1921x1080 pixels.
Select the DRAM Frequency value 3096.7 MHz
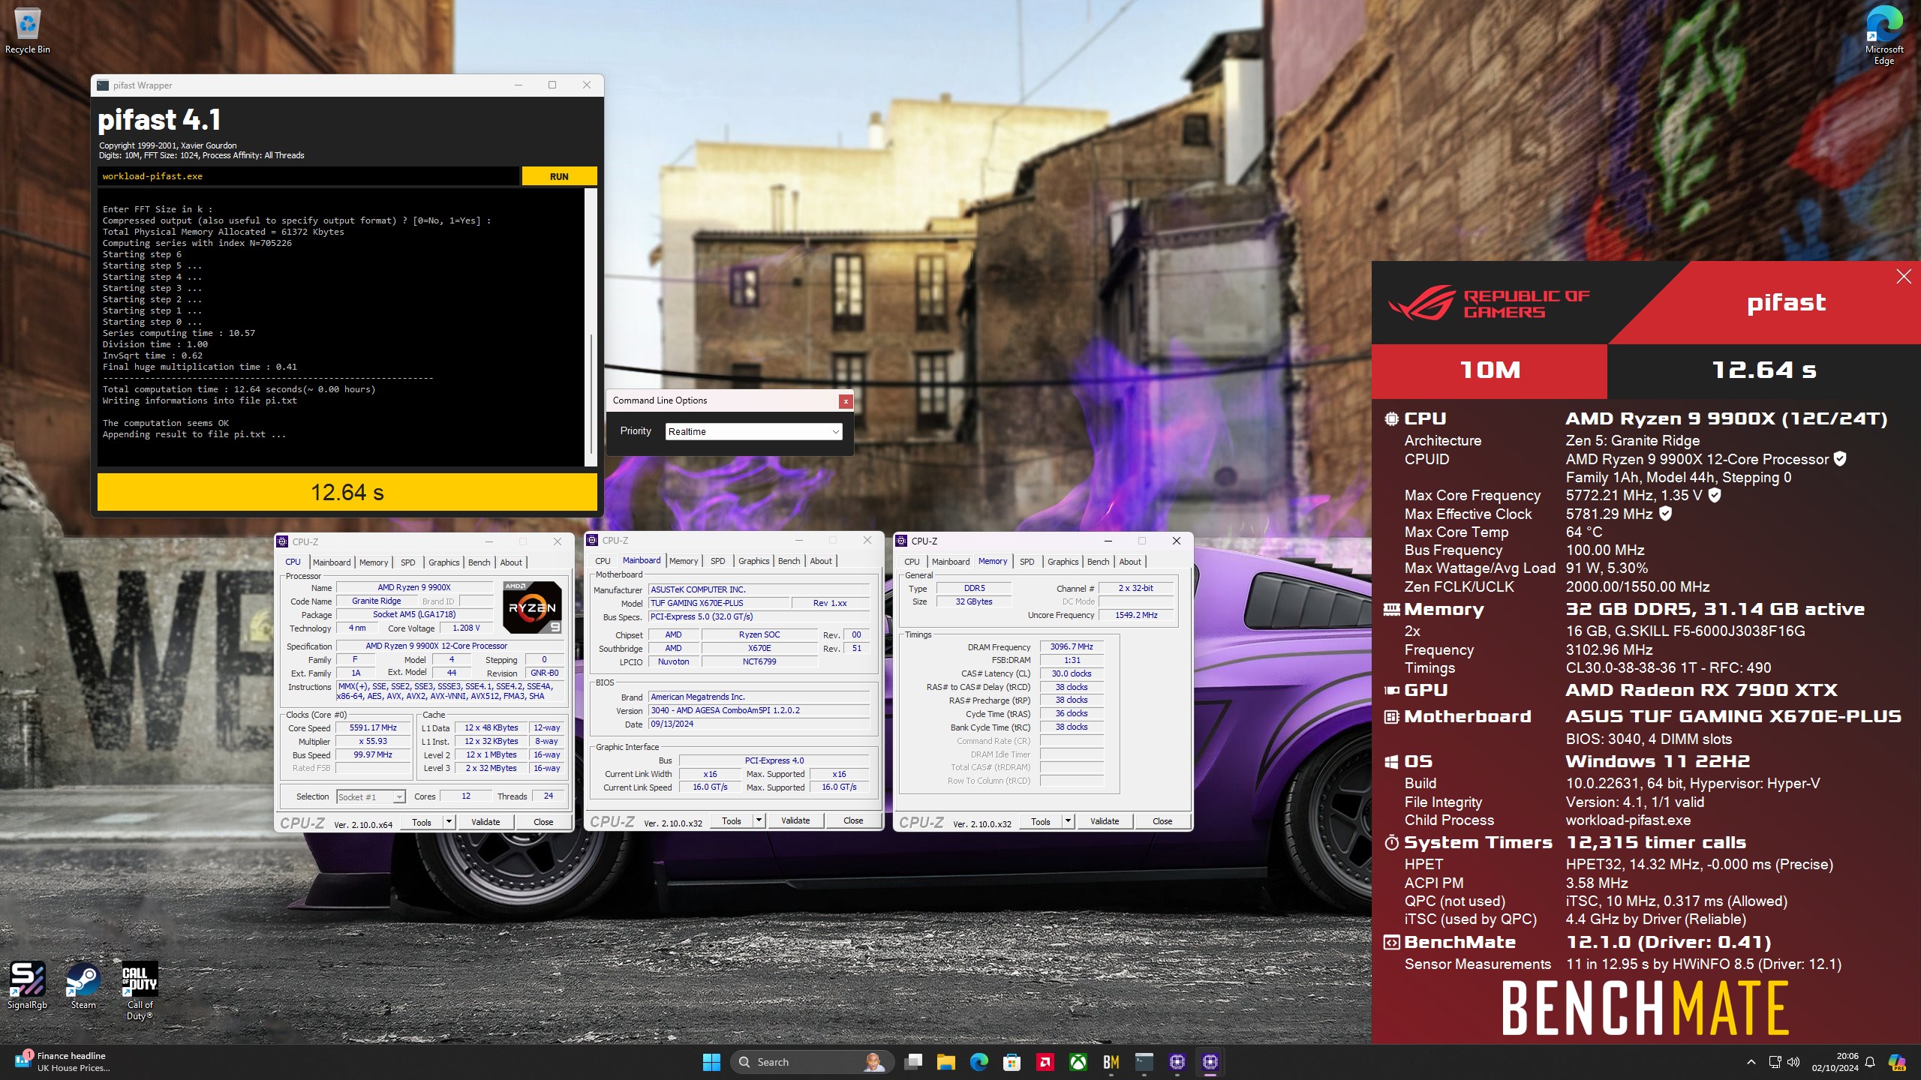click(1071, 646)
